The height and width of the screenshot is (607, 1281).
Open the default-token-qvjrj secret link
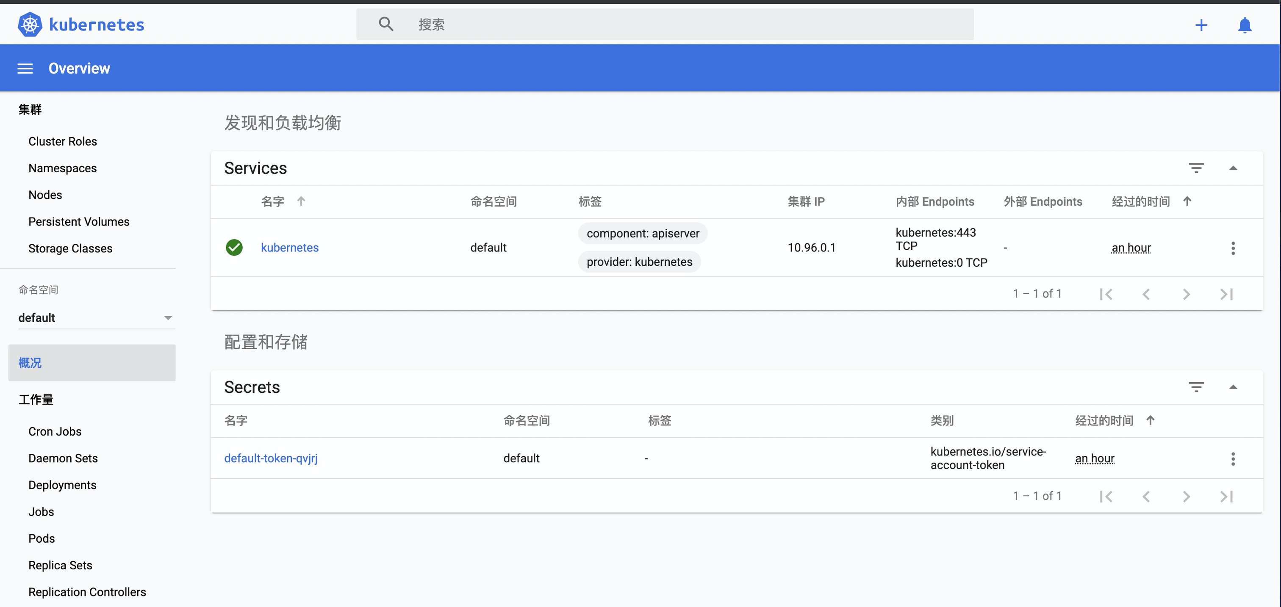click(x=271, y=458)
